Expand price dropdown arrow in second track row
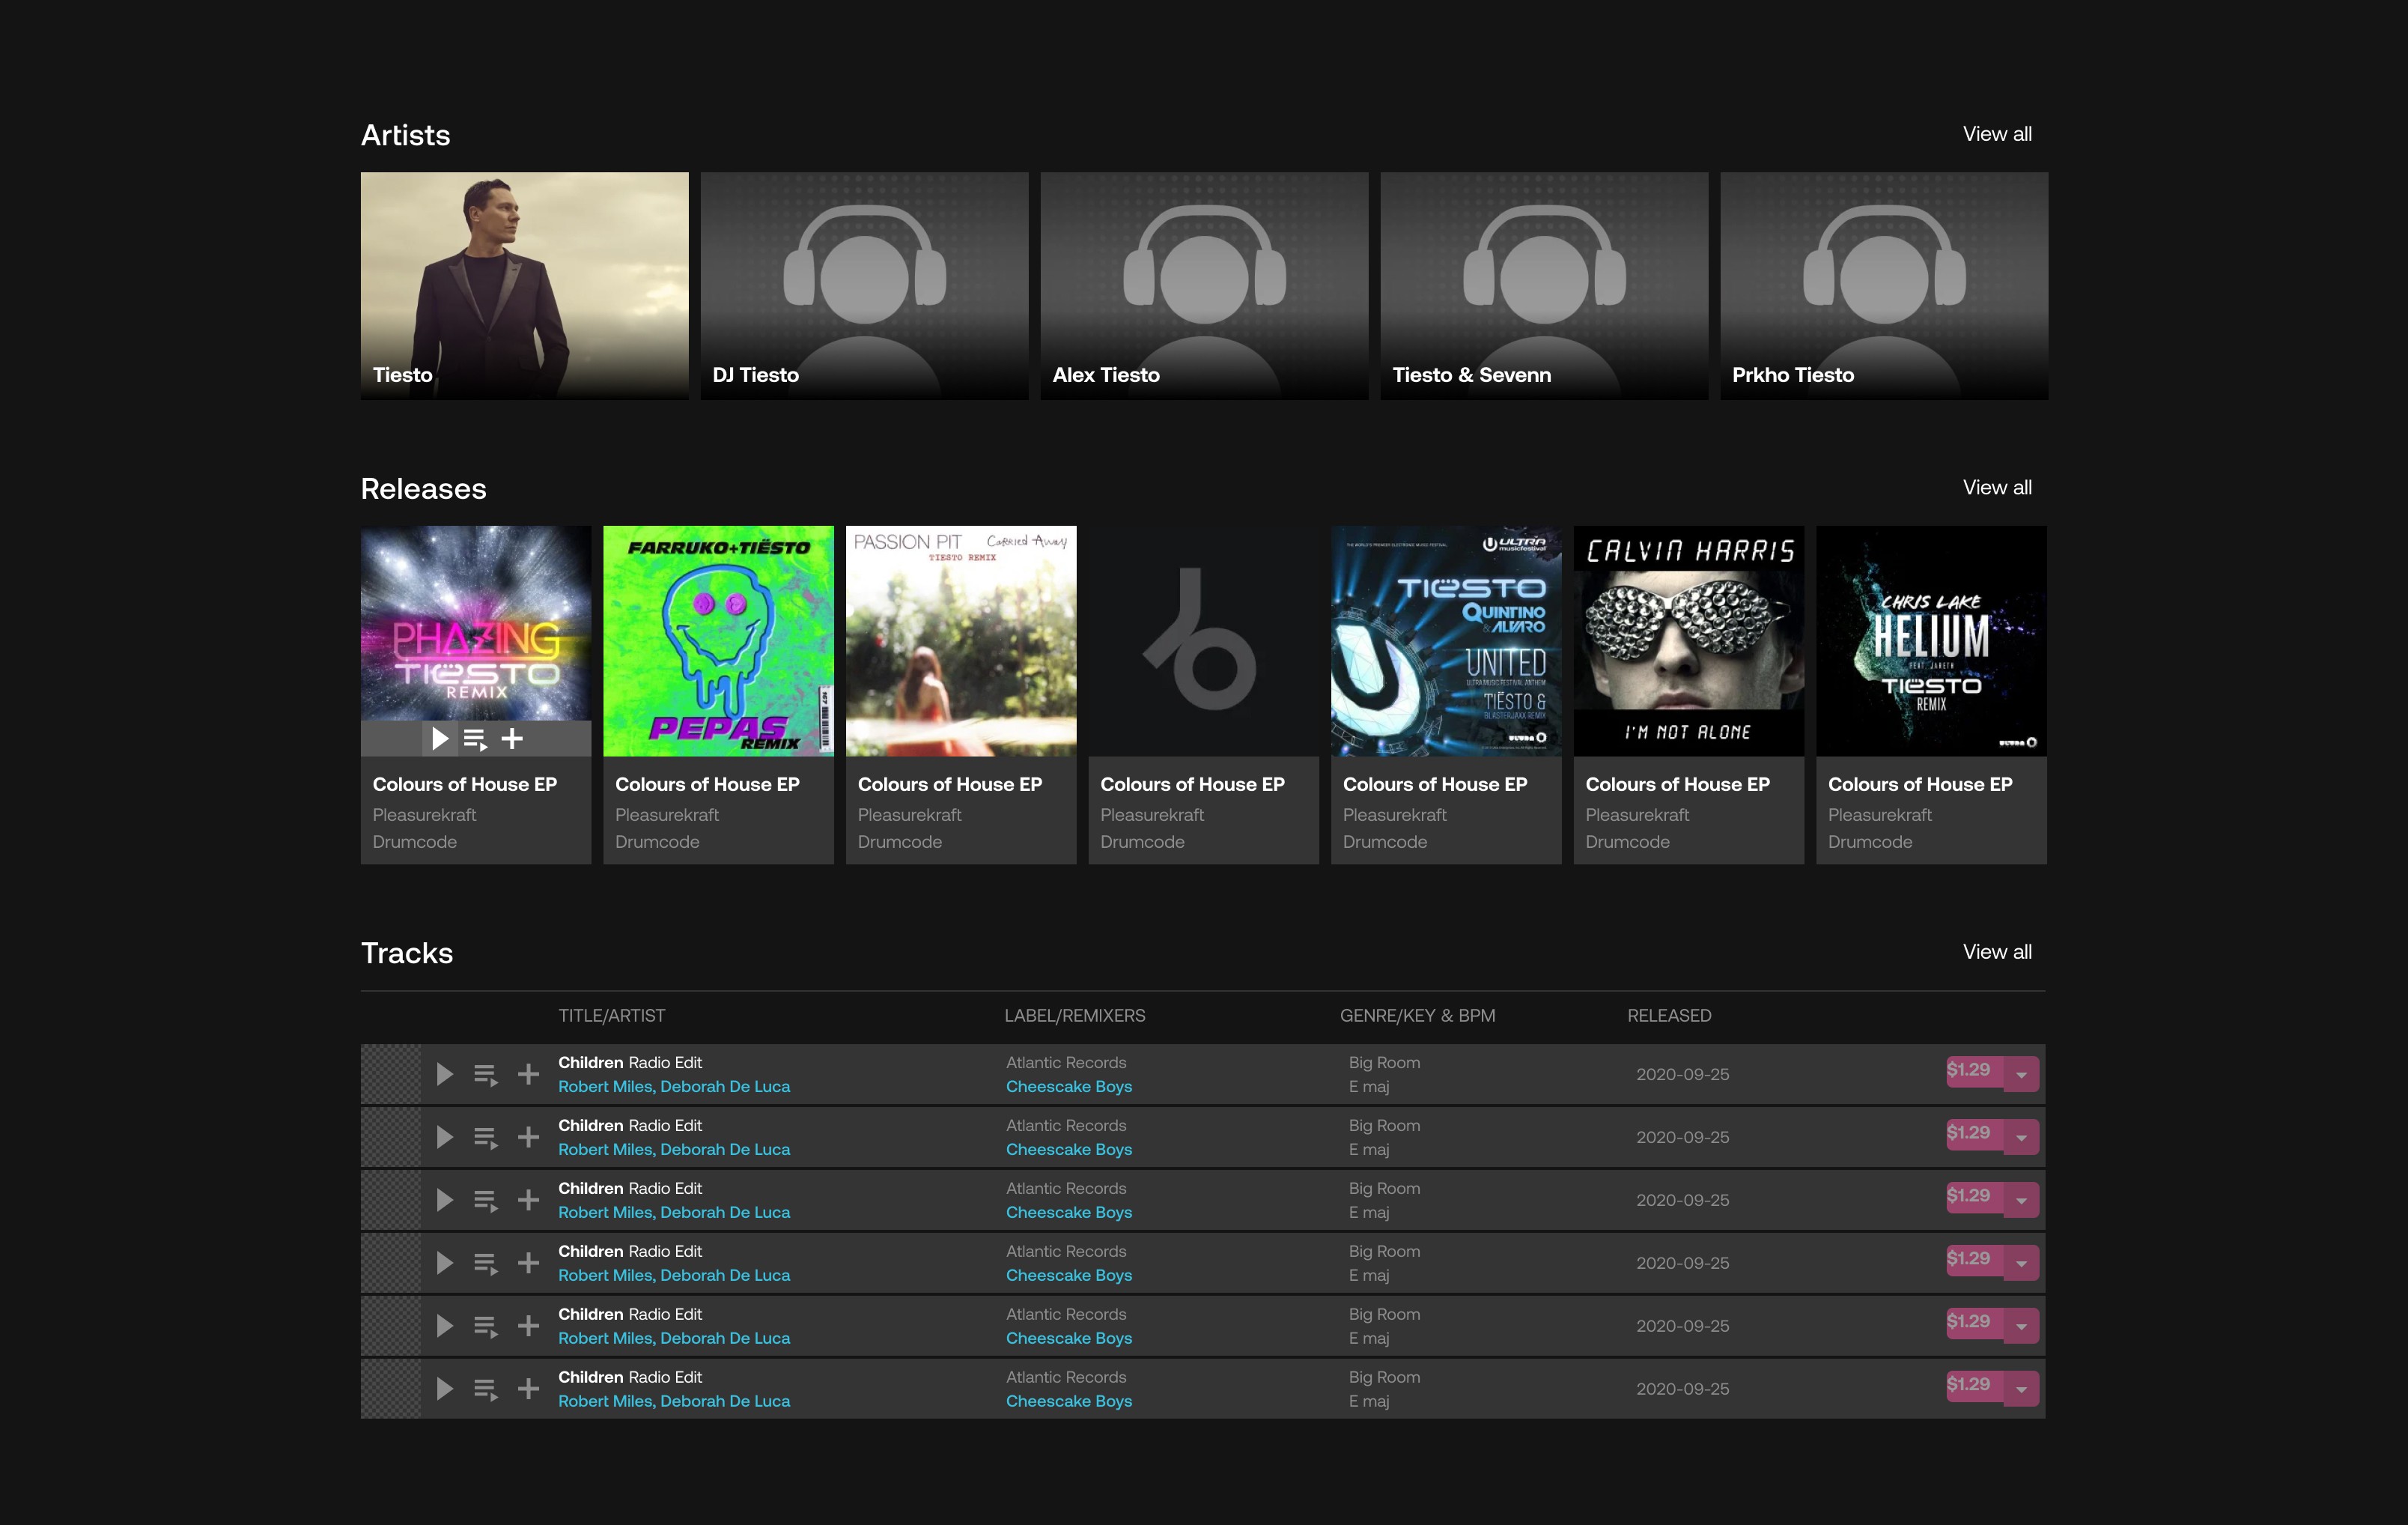This screenshot has height=1525, width=2408. point(2021,1138)
